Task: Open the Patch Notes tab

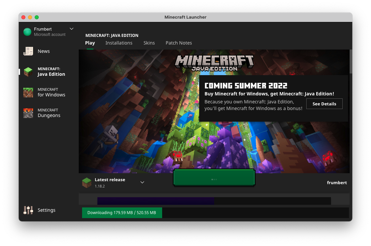Action: click(178, 43)
